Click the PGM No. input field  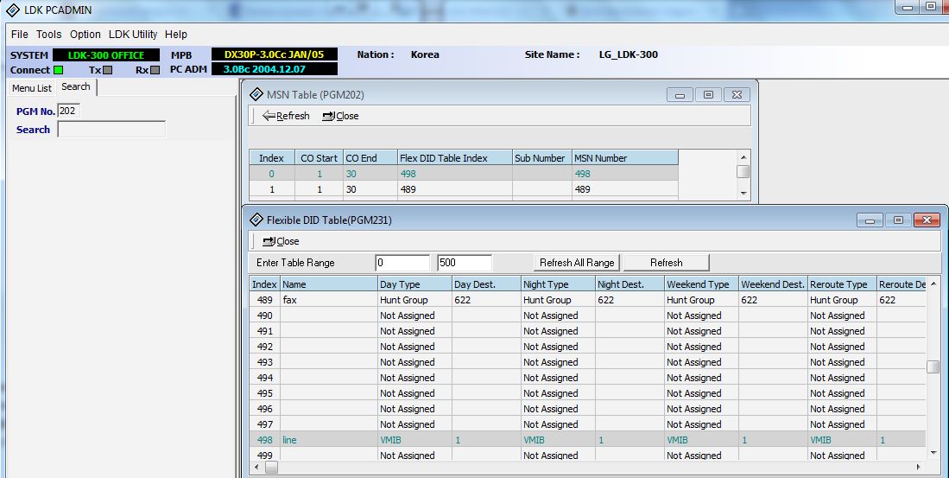click(69, 111)
